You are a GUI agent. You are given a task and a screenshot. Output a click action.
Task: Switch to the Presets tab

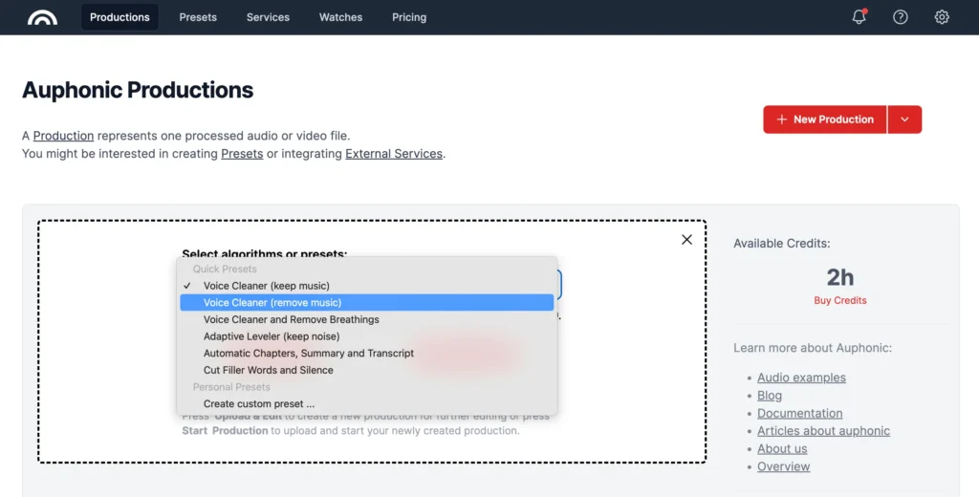tap(198, 17)
